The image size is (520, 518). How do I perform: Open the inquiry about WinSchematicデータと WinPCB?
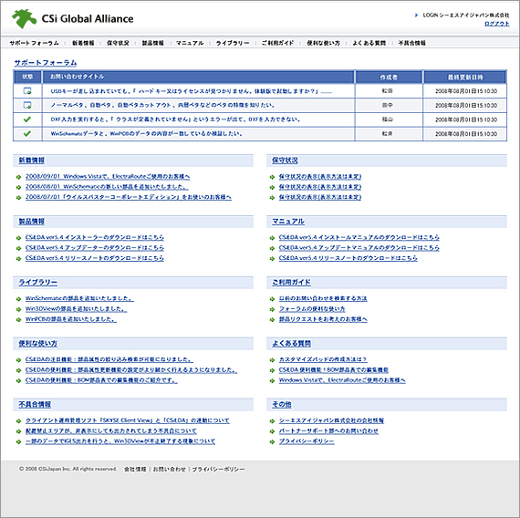pyautogui.click(x=146, y=134)
